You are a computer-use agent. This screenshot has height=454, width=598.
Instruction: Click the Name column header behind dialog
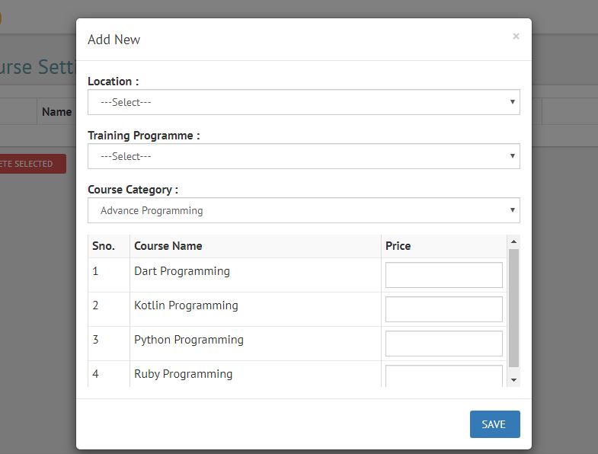57,112
